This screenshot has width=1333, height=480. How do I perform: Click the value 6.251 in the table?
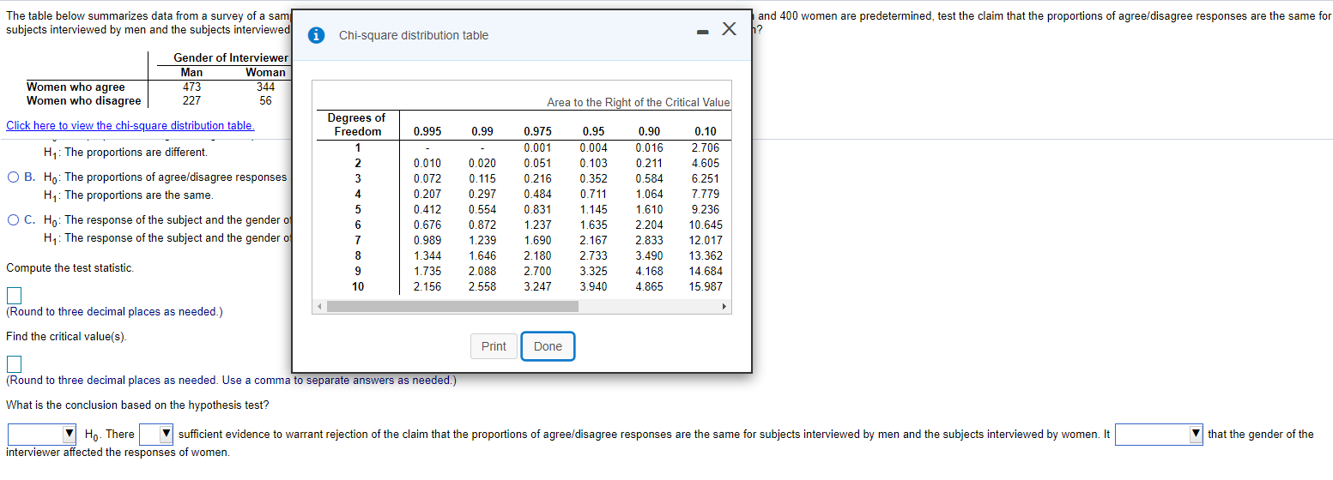pyautogui.click(x=705, y=178)
